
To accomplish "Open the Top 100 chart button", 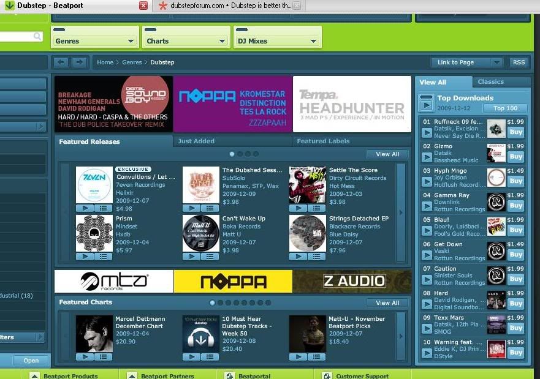I will pyautogui.click(x=505, y=108).
